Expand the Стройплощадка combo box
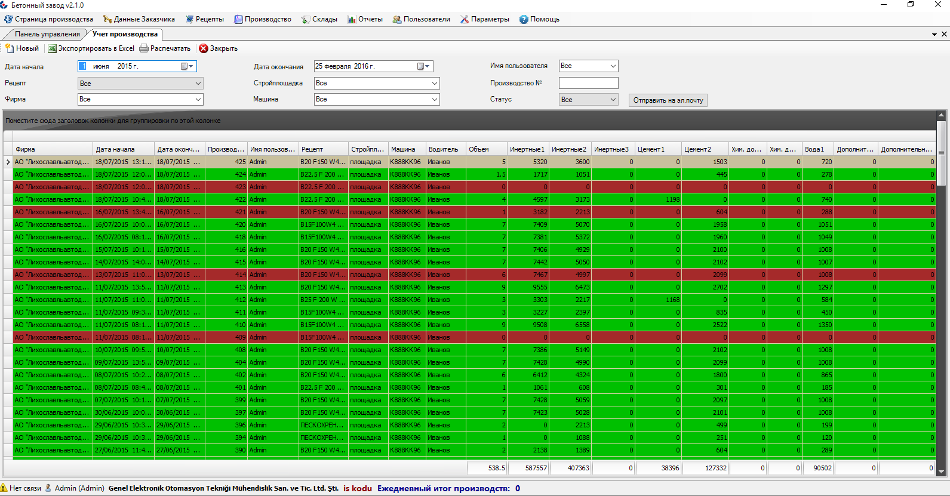This screenshot has height=496, width=950. pyautogui.click(x=434, y=83)
